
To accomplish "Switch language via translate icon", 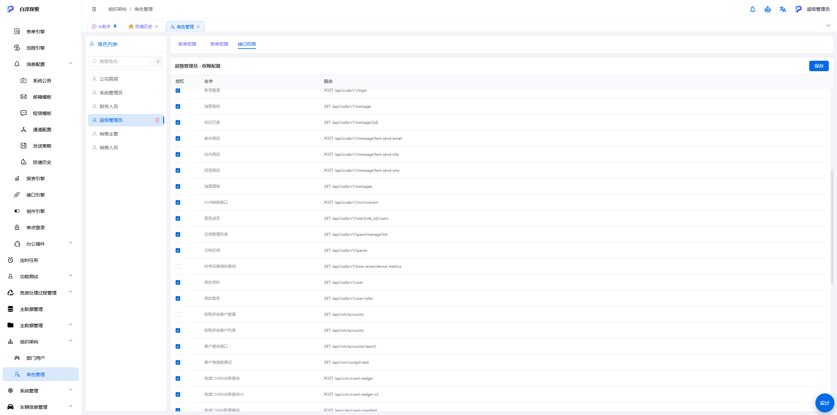I will pyautogui.click(x=783, y=9).
